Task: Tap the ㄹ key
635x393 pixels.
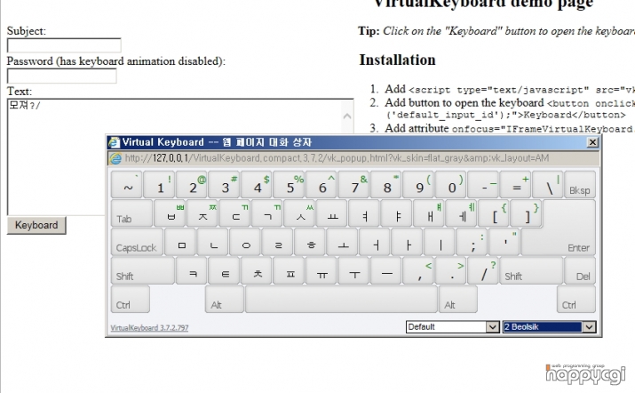Action: coord(277,242)
